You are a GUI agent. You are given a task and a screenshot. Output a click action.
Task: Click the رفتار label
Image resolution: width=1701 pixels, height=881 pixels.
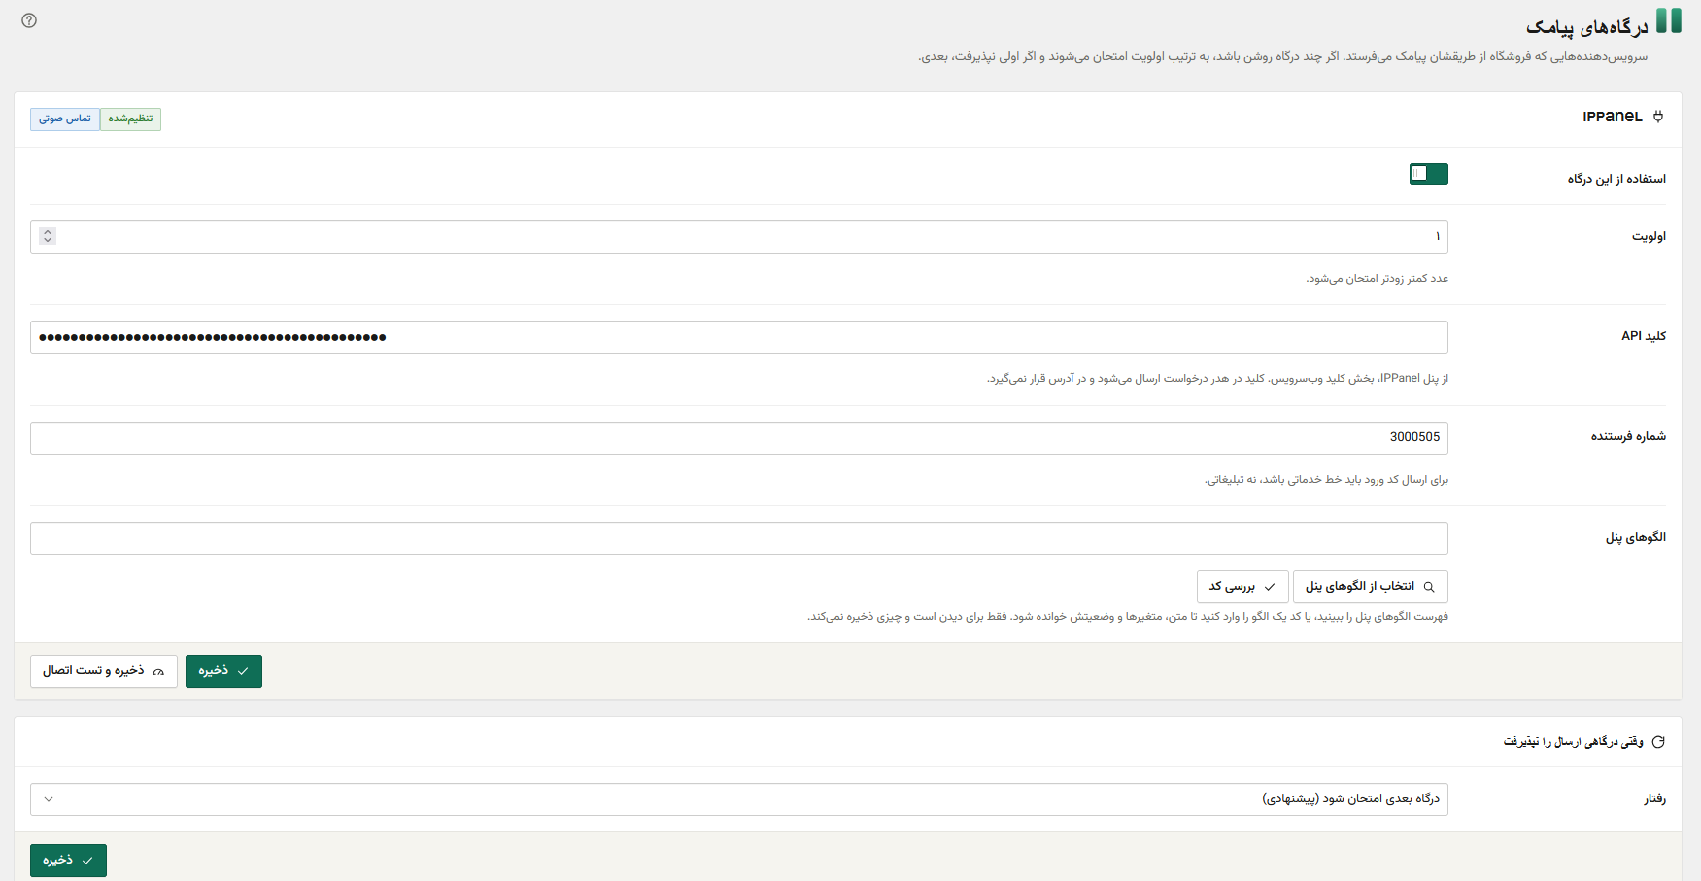[x=1654, y=799]
